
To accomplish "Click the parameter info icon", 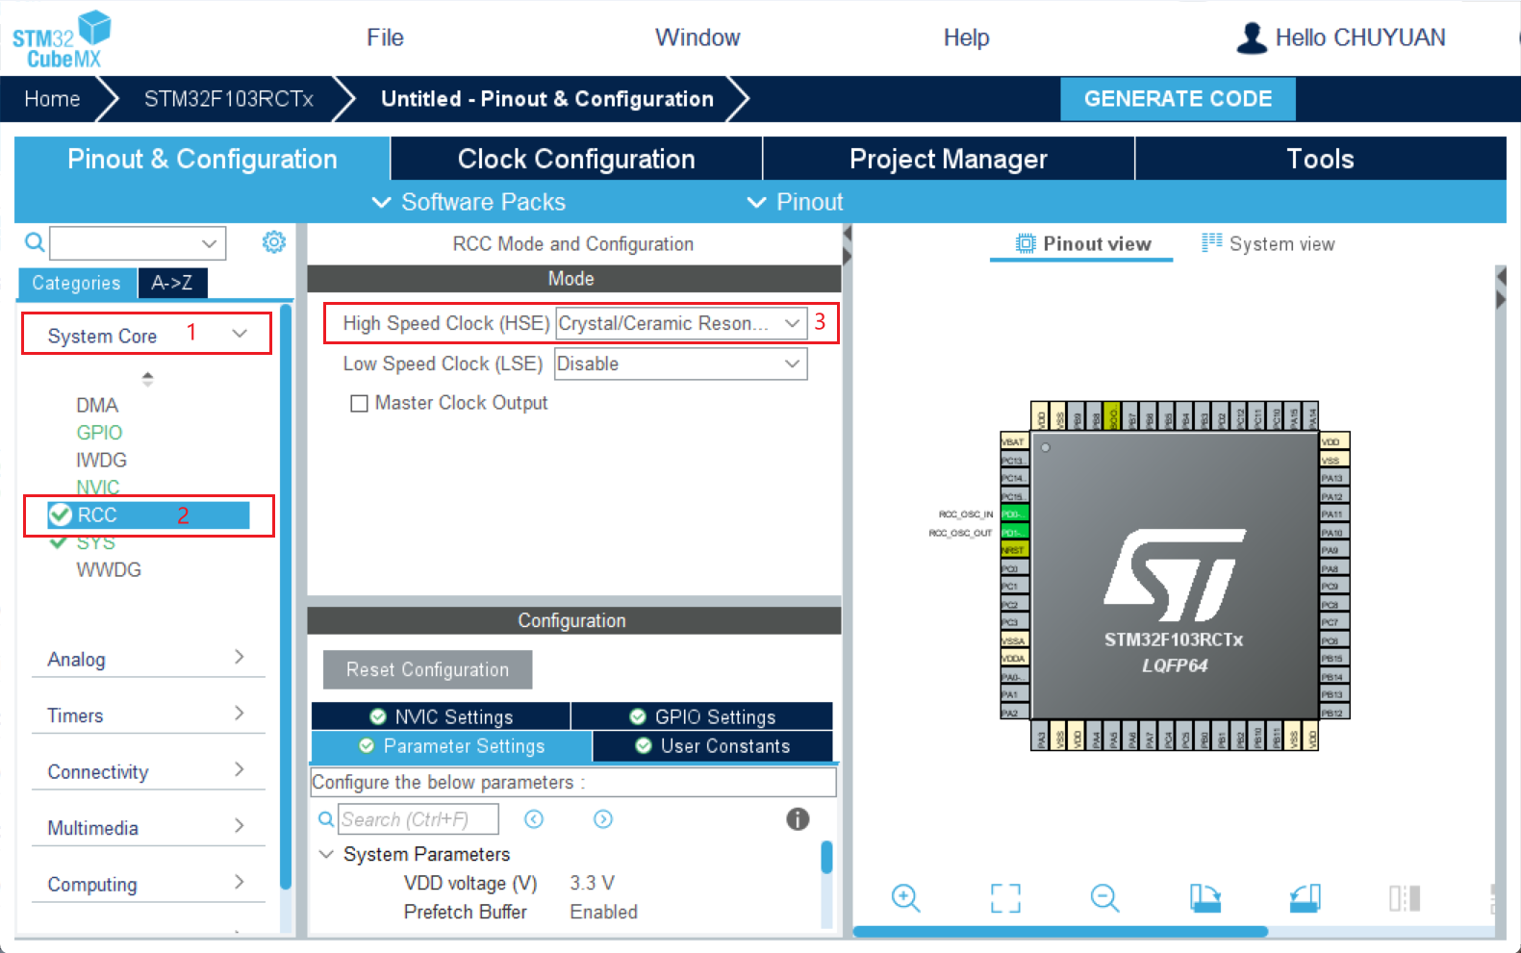I will [x=798, y=819].
